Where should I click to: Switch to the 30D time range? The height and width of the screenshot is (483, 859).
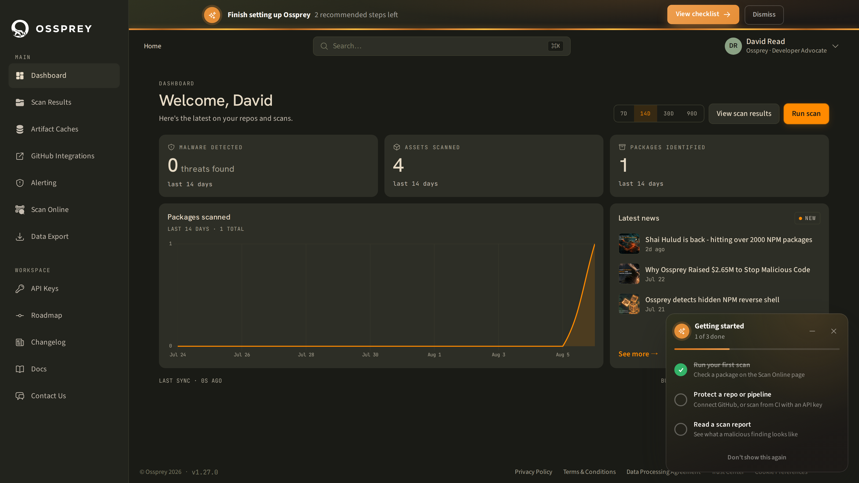(669, 114)
